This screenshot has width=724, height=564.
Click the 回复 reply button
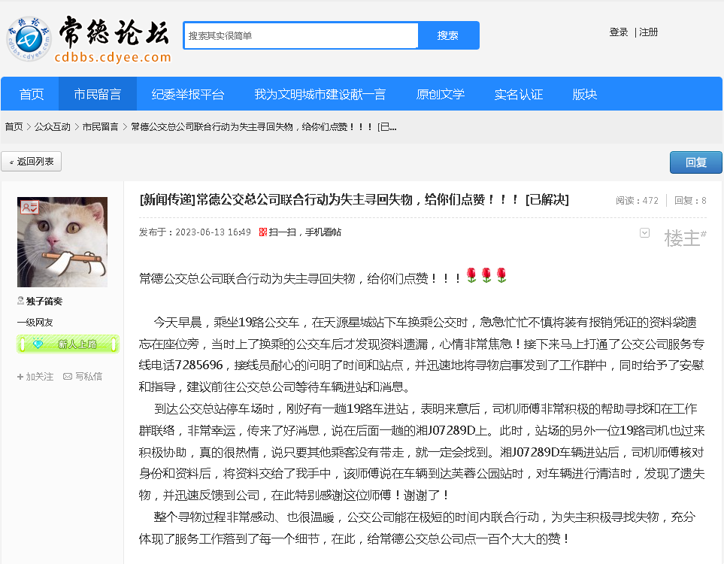pos(695,162)
